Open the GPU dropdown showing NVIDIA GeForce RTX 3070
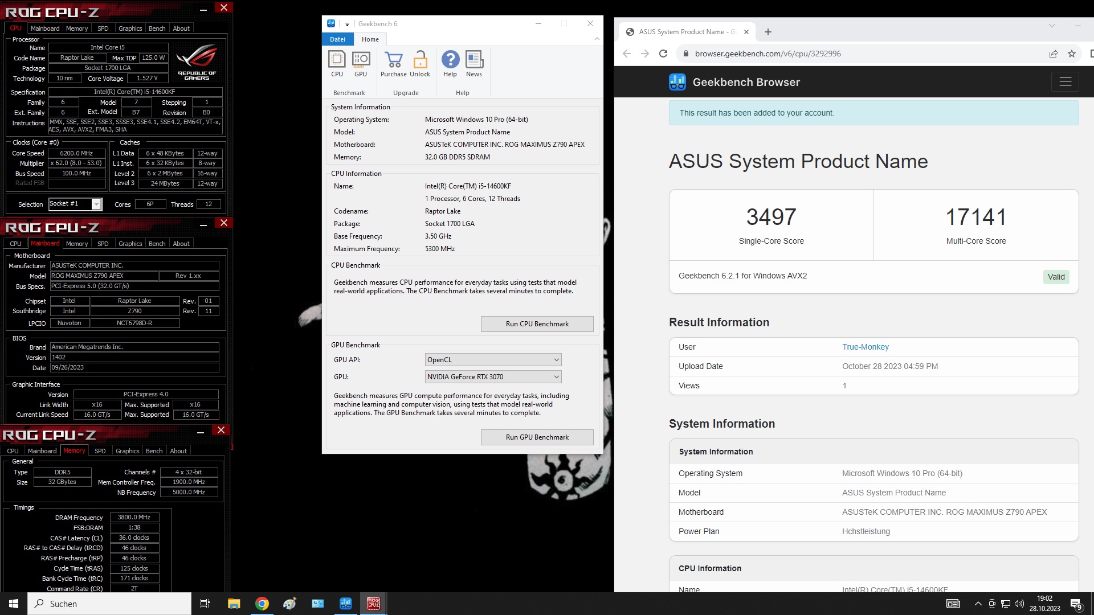The width and height of the screenshot is (1094, 615). [493, 377]
